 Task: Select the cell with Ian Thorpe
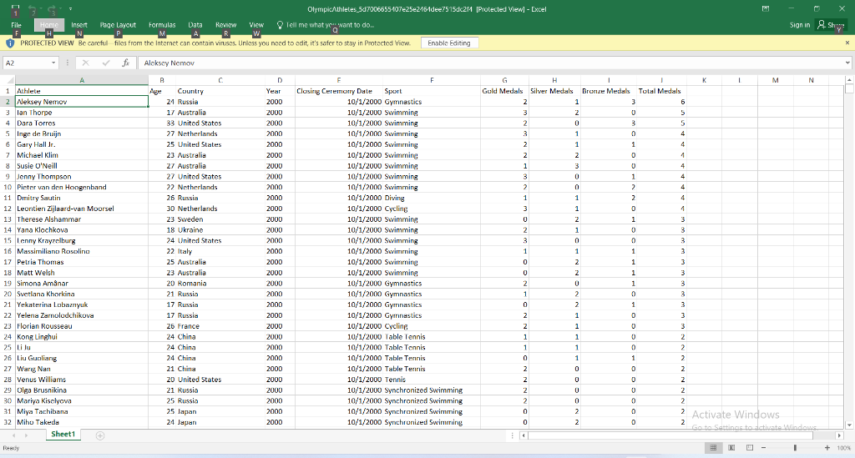tap(82, 112)
